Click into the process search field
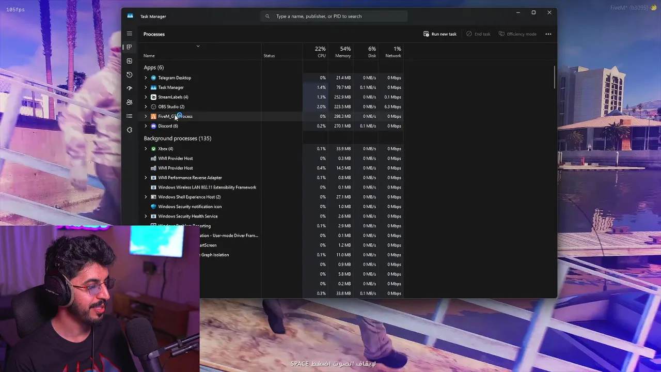 point(334,16)
